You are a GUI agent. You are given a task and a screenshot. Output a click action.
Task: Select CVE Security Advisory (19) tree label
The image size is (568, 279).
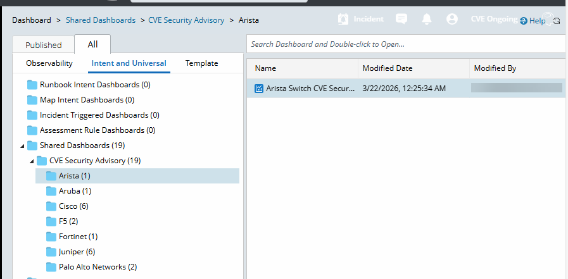click(95, 161)
